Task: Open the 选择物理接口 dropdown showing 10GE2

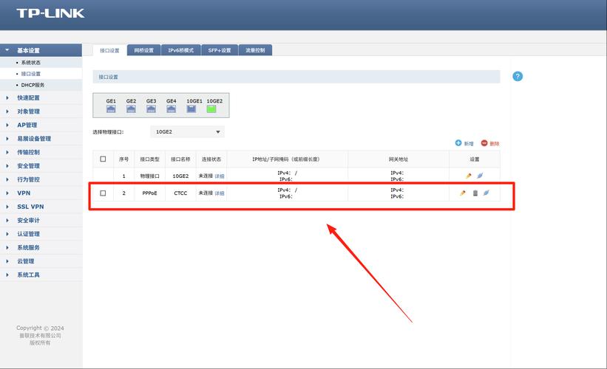Action: tap(187, 132)
